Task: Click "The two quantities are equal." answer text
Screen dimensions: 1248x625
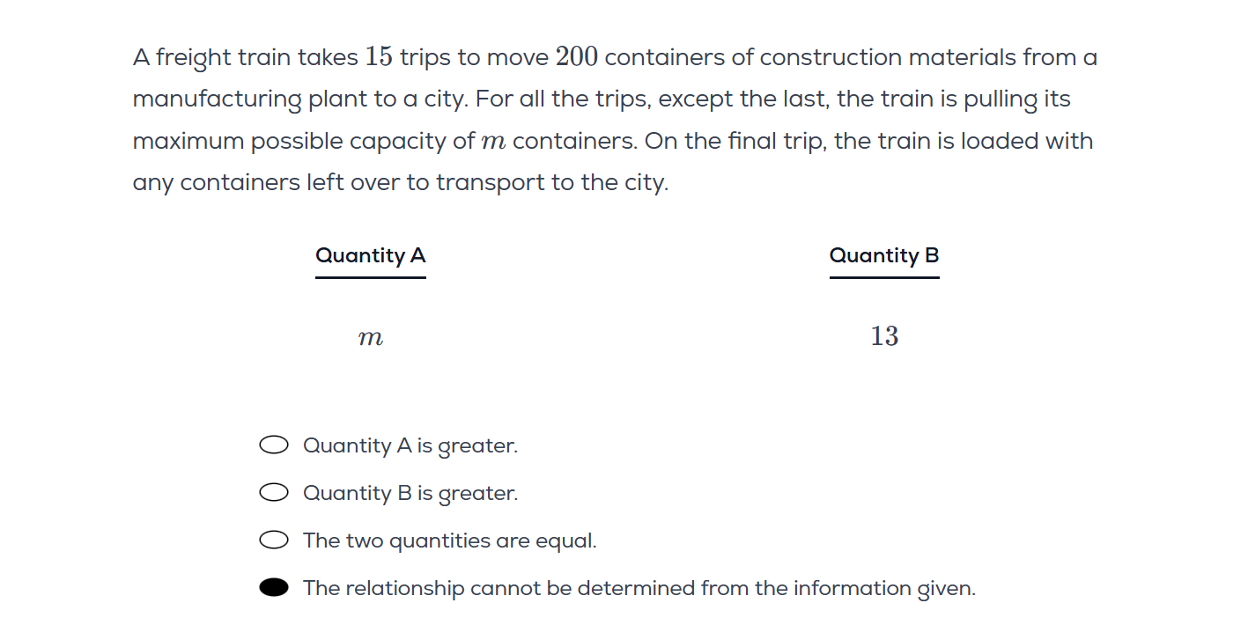Action: (x=450, y=540)
